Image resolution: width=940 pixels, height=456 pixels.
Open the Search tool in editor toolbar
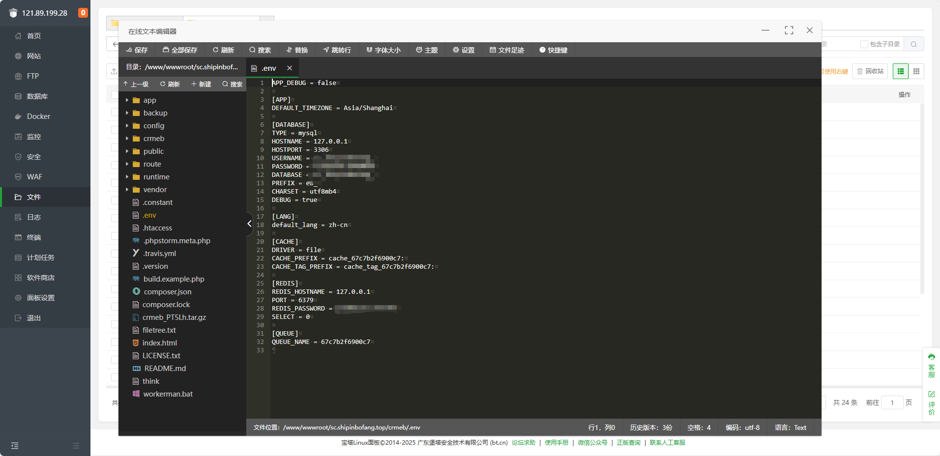260,50
